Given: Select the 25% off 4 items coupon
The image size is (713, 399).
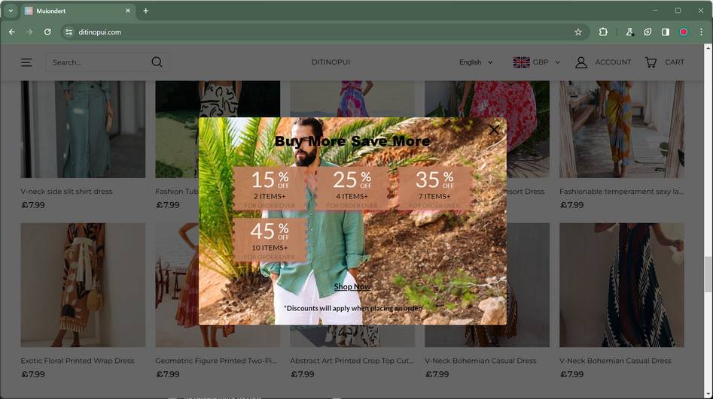Looking at the screenshot, I should coord(352,189).
